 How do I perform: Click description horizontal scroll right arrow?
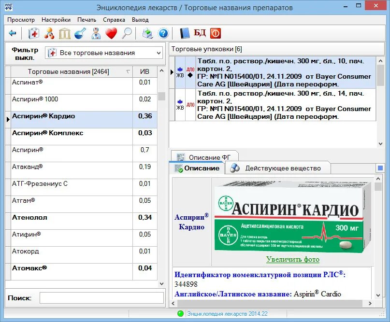pyautogui.click(x=370, y=303)
